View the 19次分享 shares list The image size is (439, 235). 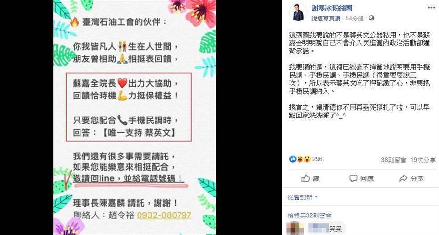tap(423, 160)
